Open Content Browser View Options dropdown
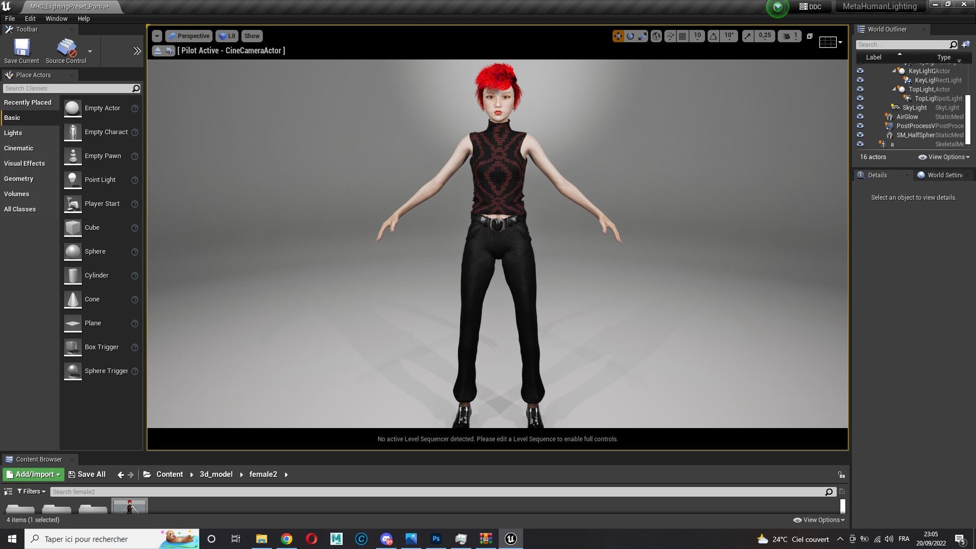Screen dimensions: 976x549 click(x=819, y=520)
